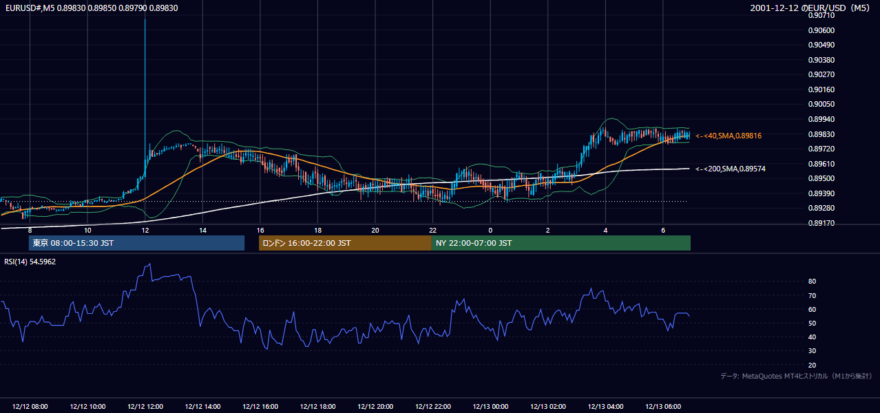Click price axis value 0.89720

pyautogui.click(x=821, y=149)
